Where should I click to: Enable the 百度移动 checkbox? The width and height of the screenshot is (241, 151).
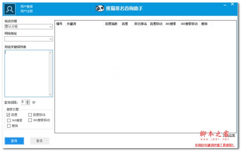click(30, 115)
